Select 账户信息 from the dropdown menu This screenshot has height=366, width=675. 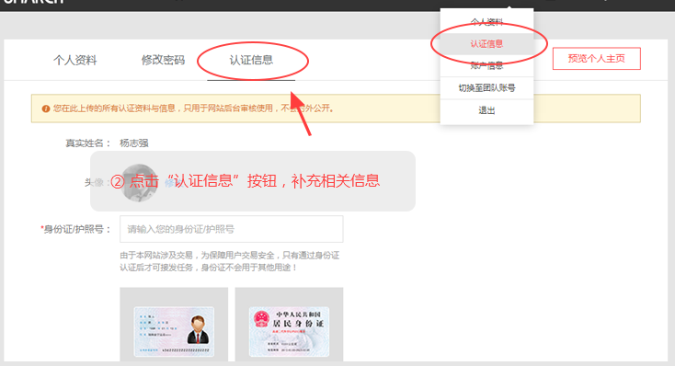tap(486, 66)
